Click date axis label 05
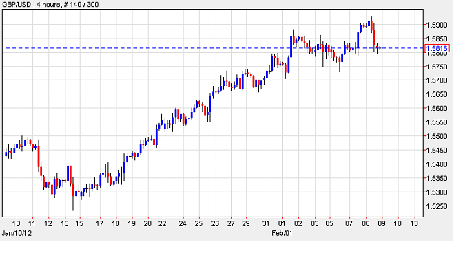 pos(329,224)
